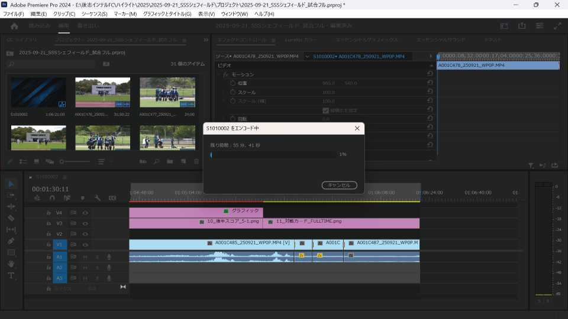The height and width of the screenshot is (319, 568).
Task: Click the trash icon in Project panel
Action: [196, 161]
